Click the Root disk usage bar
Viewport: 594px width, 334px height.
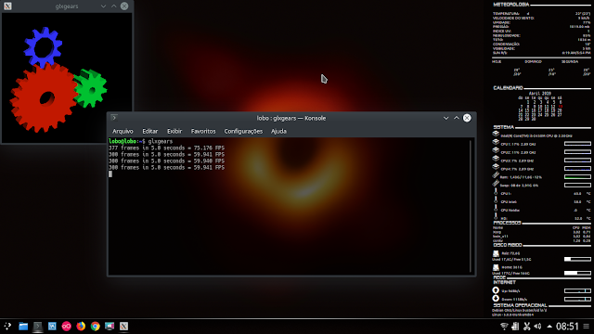coord(577,260)
